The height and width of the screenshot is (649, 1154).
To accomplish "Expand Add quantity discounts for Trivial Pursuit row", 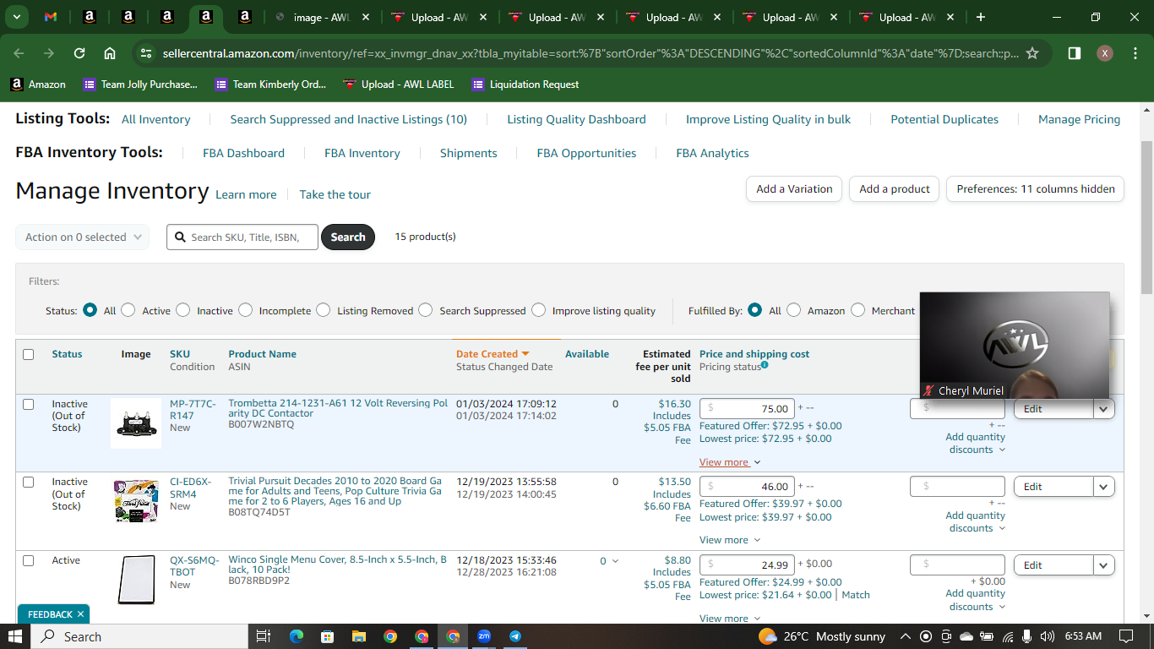I will pyautogui.click(x=976, y=522).
